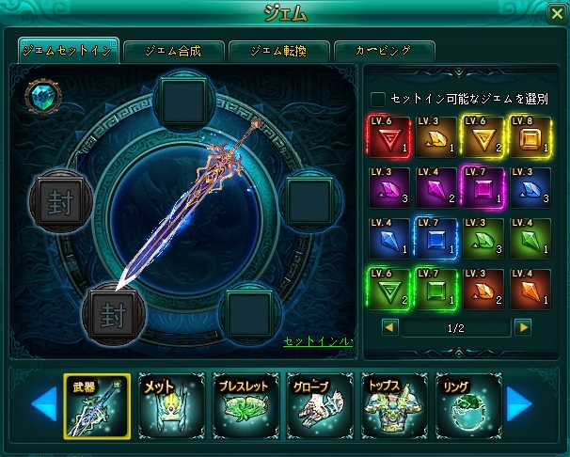Click the empty top gem socket
Screen dimensions: 570x457
[184, 102]
